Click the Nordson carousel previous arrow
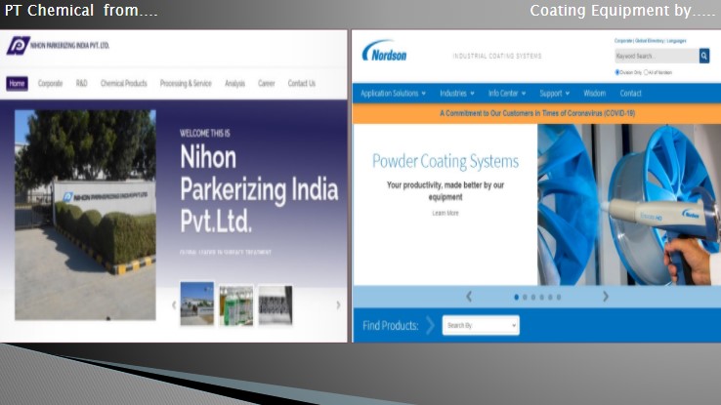This screenshot has height=405, width=721. 469,297
